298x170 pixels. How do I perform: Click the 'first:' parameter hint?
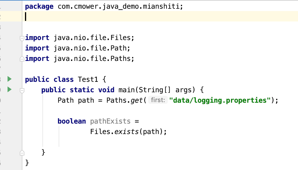point(158,100)
